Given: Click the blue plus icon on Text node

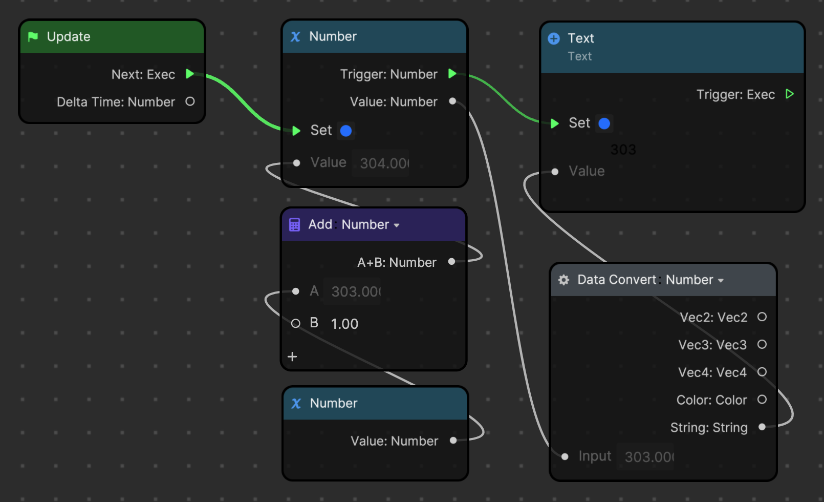Looking at the screenshot, I should (554, 38).
